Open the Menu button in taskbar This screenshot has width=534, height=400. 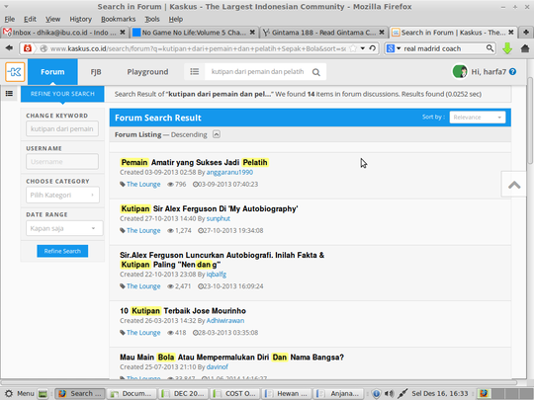pyautogui.click(x=20, y=393)
